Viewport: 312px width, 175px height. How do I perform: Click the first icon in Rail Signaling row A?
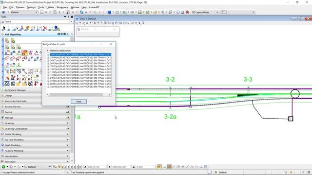click(x=7, y=71)
